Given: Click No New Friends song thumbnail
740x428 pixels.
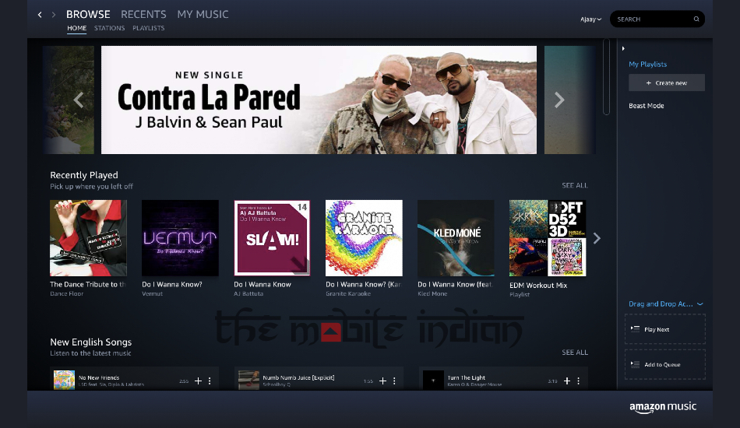Looking at the screenshot, I should point(64,380).
